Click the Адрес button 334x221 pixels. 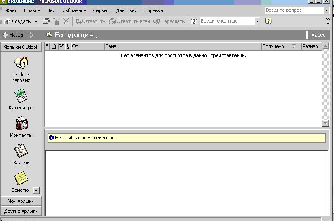click(318, 35)
